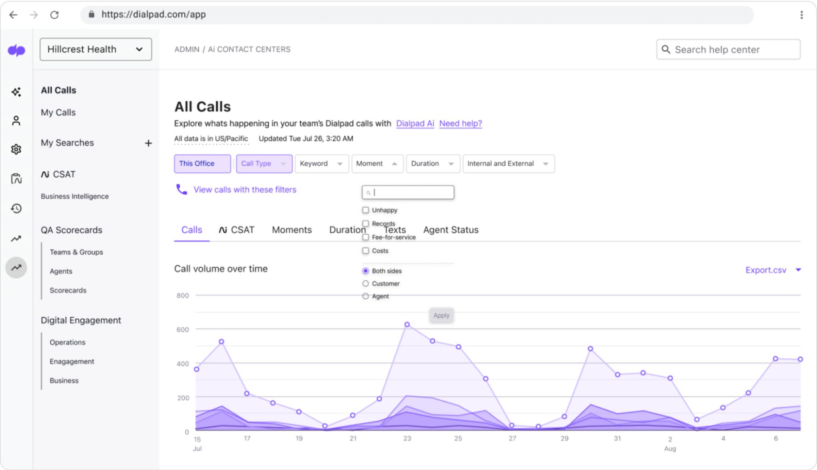This screenshot has width=817, height=470.
Task: Click the History/Recents icon in sidebar
Action: pyautogui.click(x=16, y=208)
